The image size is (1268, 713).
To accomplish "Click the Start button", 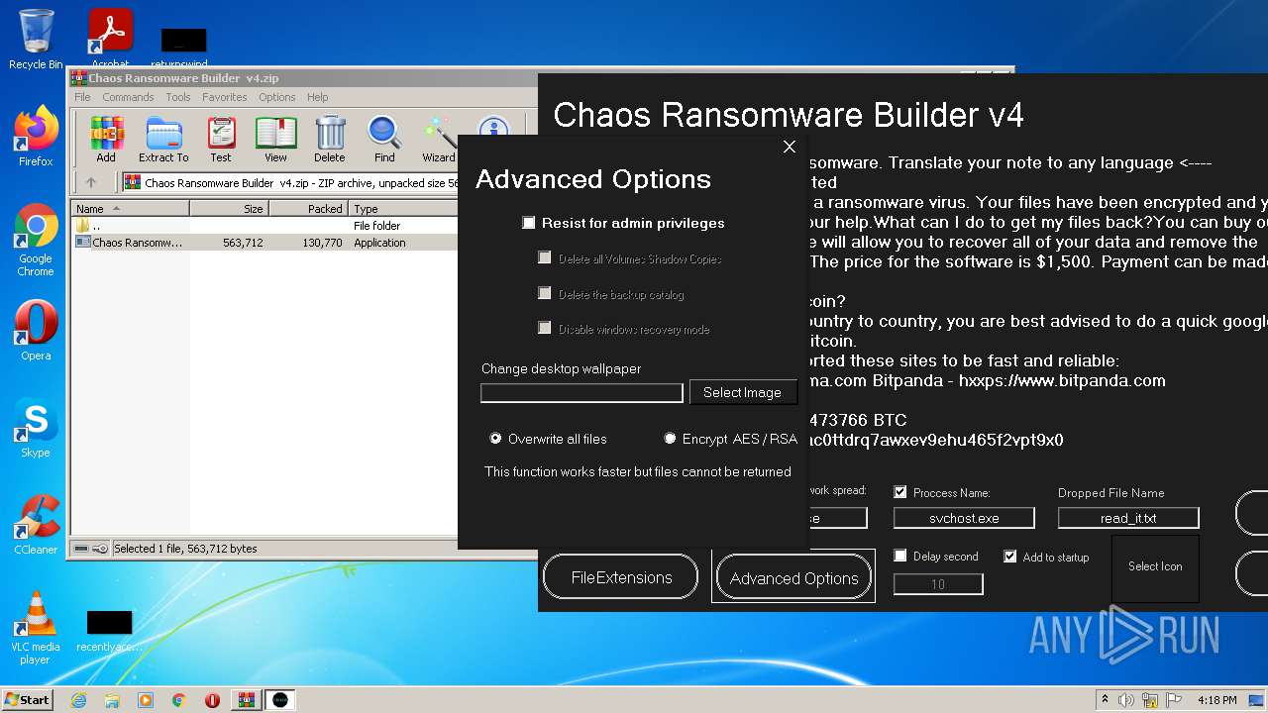I will pos(27,700).
